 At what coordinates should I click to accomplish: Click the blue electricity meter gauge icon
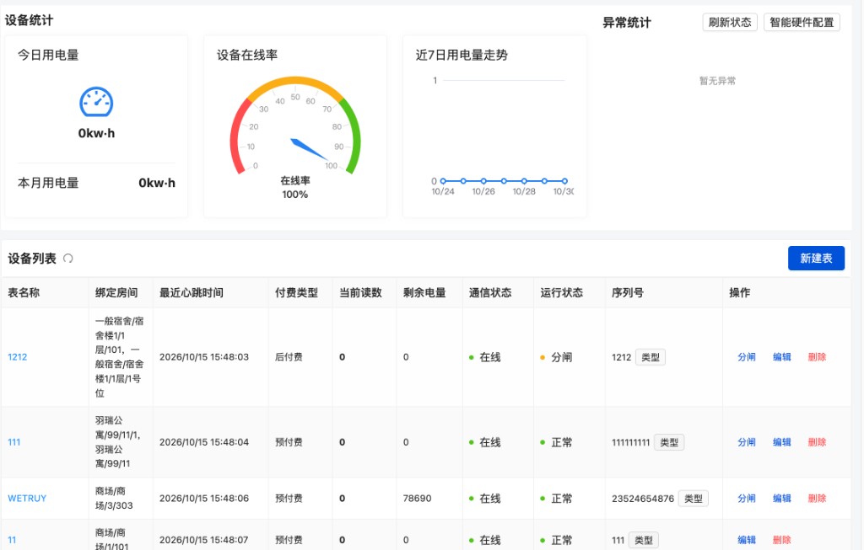96,102
